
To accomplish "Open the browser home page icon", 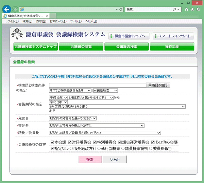I will pos(187,9).
